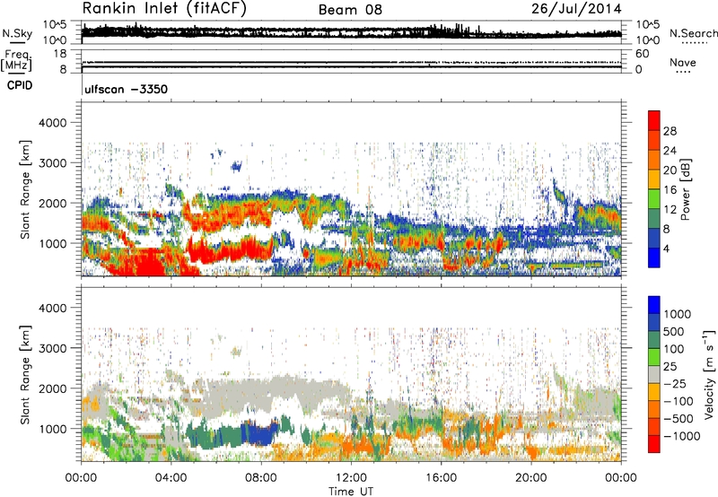Image resolution: width=718 pixels, height=497 pixels.
Task: Pick the red bottom segment of Velocity colorbar
Action: 654,444
